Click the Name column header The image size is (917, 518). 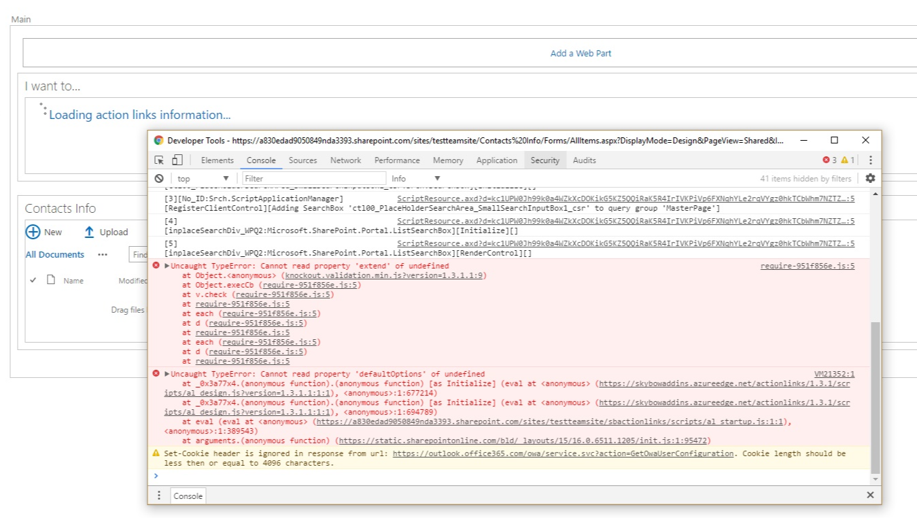pos(73,281)
